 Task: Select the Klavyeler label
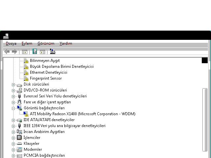coord(32,144)
